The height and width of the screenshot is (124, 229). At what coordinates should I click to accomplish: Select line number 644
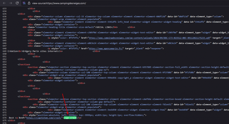4,38
